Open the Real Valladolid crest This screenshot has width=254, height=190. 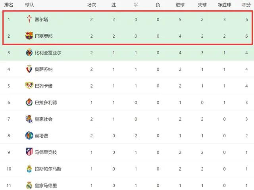click(x=29, y=102)
